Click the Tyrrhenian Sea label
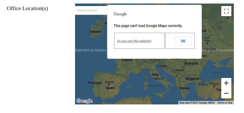This screenshot has height=113, width=244. click(x=152, y=86)
